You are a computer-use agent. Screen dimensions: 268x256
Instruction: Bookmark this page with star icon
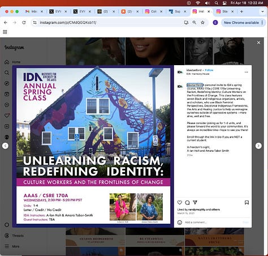click(202, 23)
